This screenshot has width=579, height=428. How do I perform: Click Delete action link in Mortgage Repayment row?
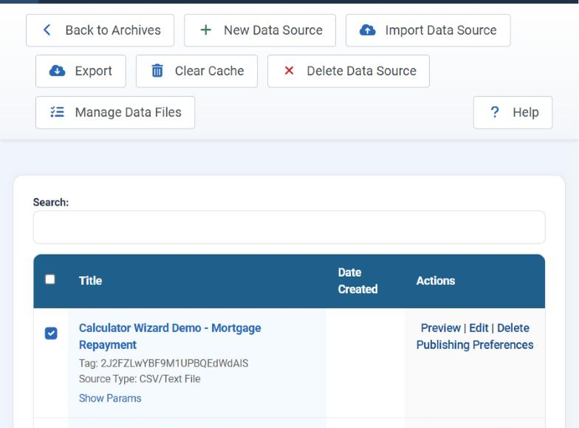click(x=513, y=328)
